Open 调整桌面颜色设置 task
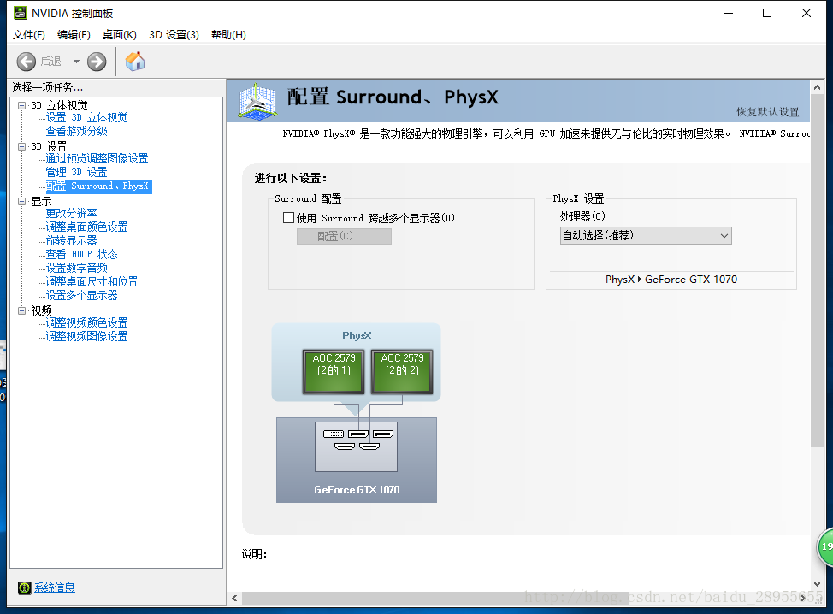The image size is (833, 614). (86, 227)
